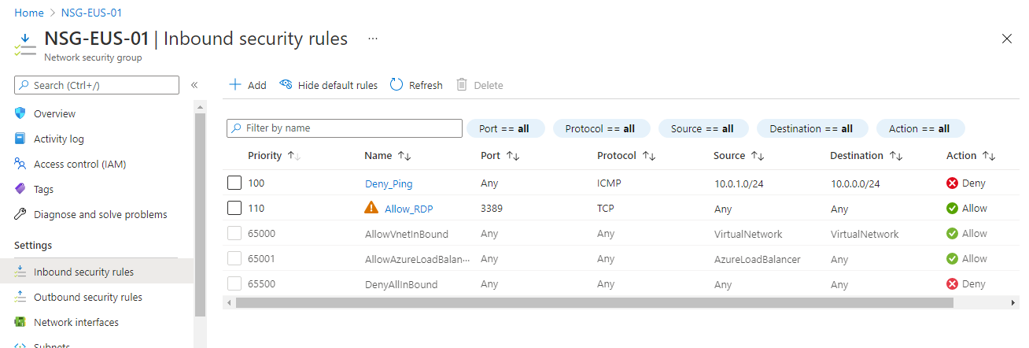Open Overview via its shield icon
The width and height of the screenshot is (1029, 348).
20,113
